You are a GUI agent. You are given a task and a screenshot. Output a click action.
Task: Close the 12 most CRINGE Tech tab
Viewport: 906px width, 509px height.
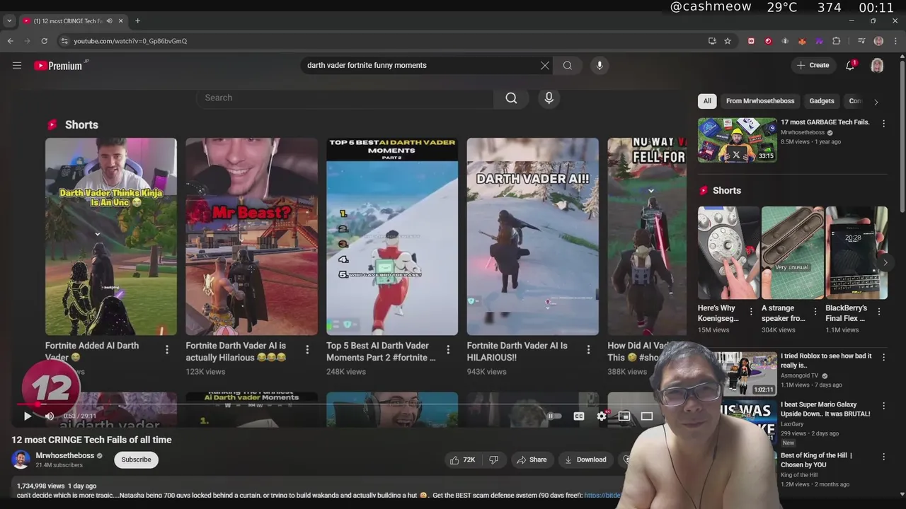coord(121,21)
